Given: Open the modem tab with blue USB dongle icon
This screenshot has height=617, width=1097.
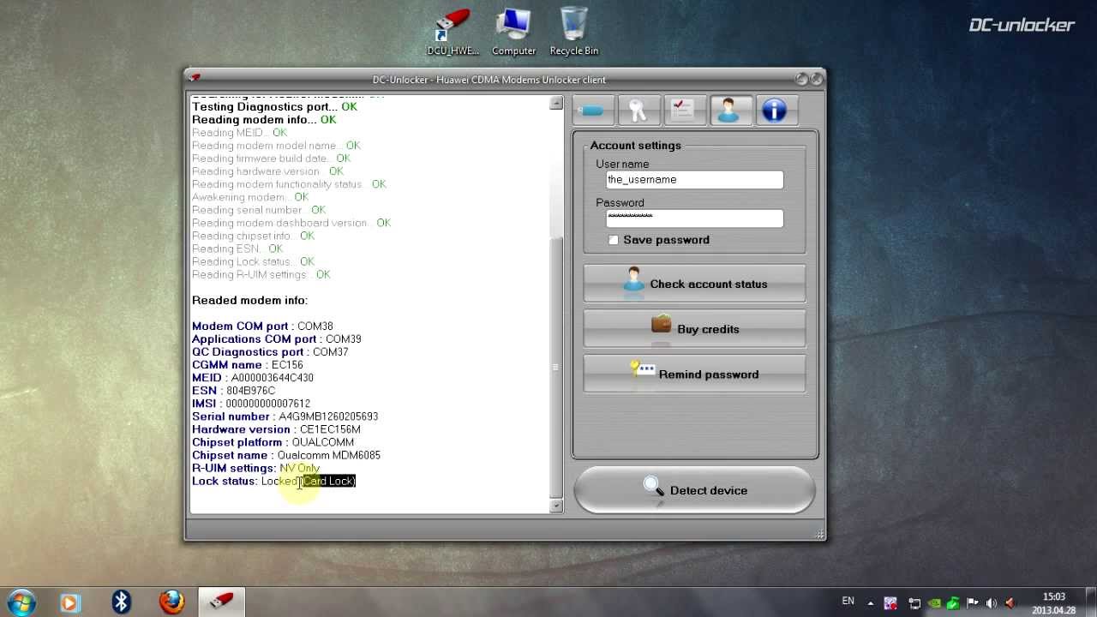Looking at the screenshot, I should tap(593, 111).
